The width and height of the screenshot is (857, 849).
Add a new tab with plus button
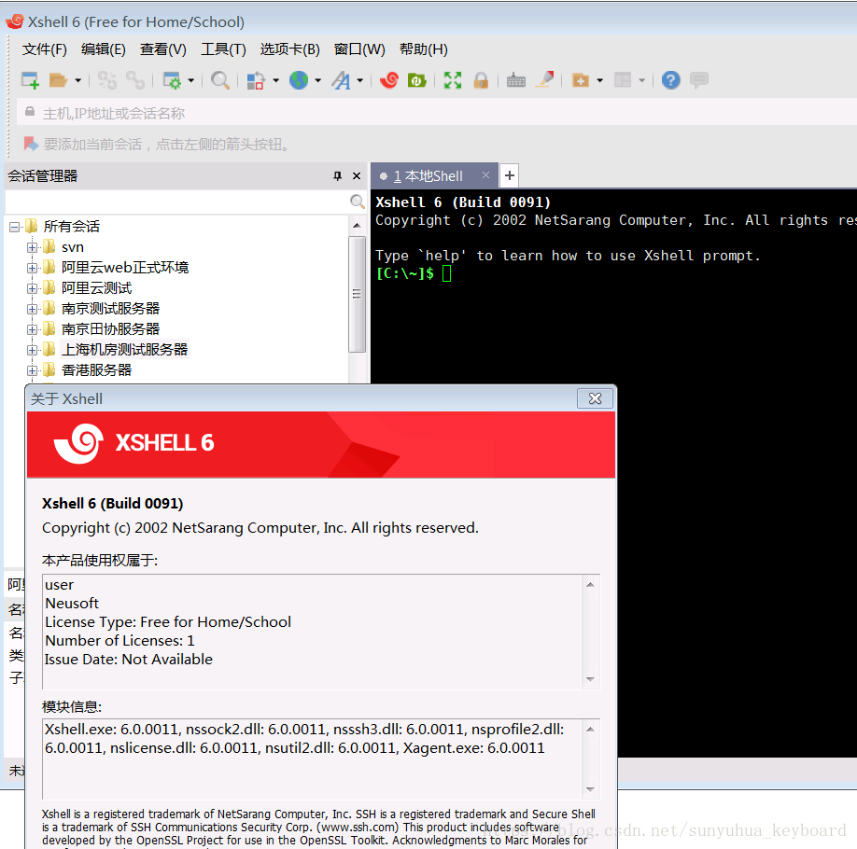510,175
